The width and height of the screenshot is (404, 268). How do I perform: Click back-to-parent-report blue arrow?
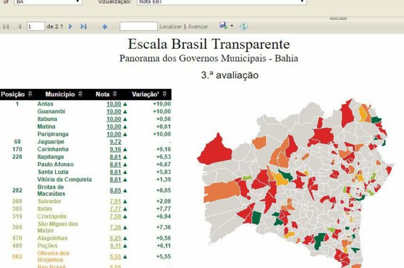pyautogui.click(x=105, y=27)
